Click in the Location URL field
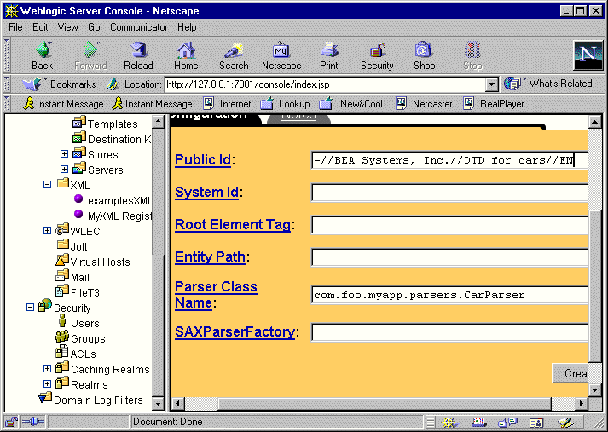This screenshot has width=608, height=432. click(x=325, y=84)
